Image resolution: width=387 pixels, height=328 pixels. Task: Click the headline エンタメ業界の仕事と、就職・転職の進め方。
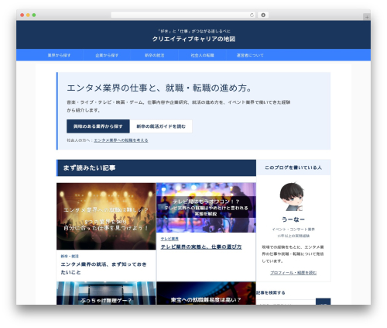point(159,88)
